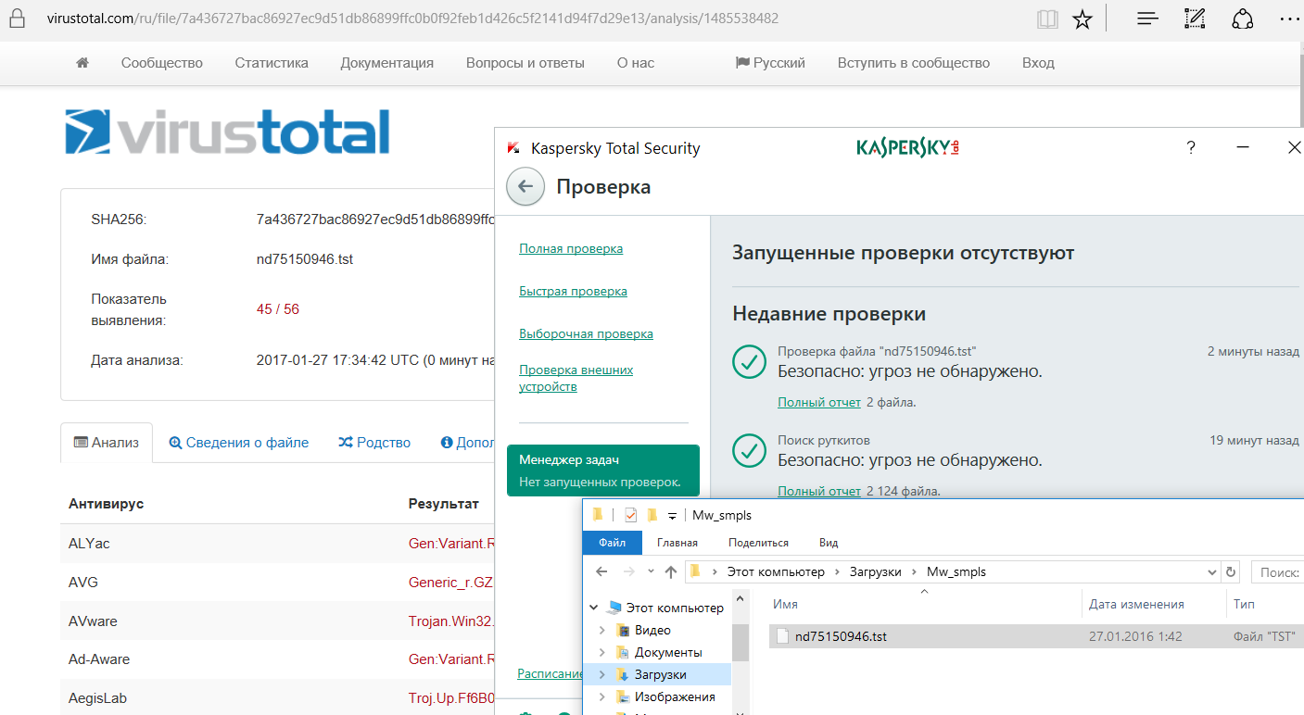The image size is (1304, 715).
Task: Click the VirusTotal home icon in navbar
Action: tap(82, 63)
